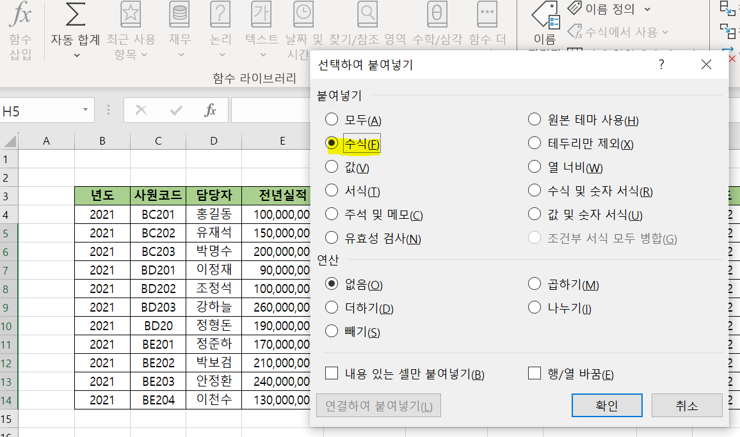Expand the 재무 dropdown chevron
Screen dimensions: 740x437
click(181, 55)
